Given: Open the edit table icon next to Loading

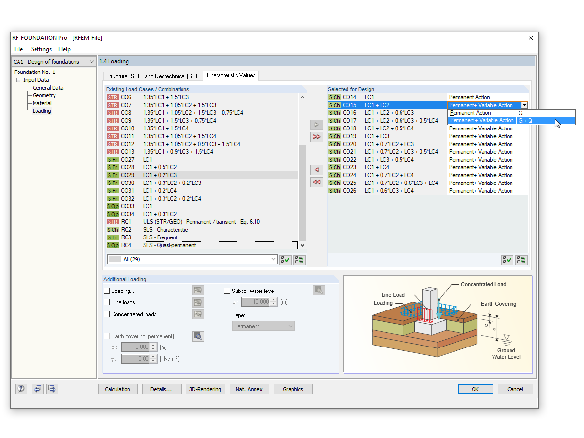Looking at the screenshot, I should tap(198, 290).
